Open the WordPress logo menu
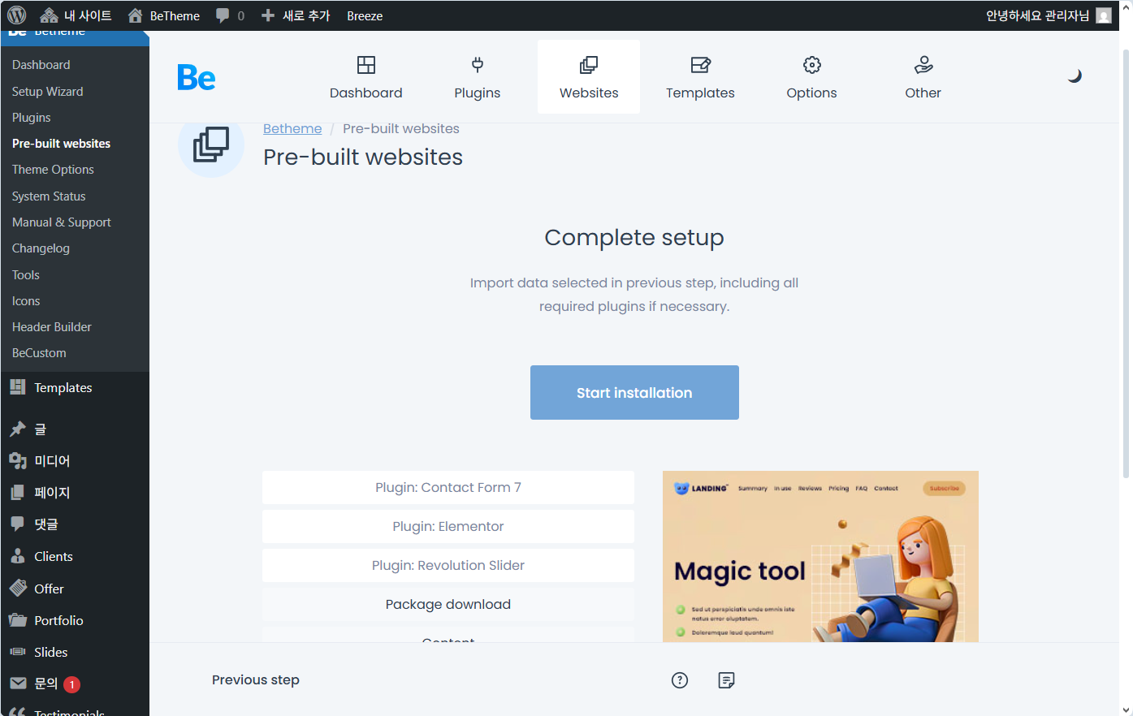Screen dimensions: 1133x716 pyautogui.click(x=16, y=15)
